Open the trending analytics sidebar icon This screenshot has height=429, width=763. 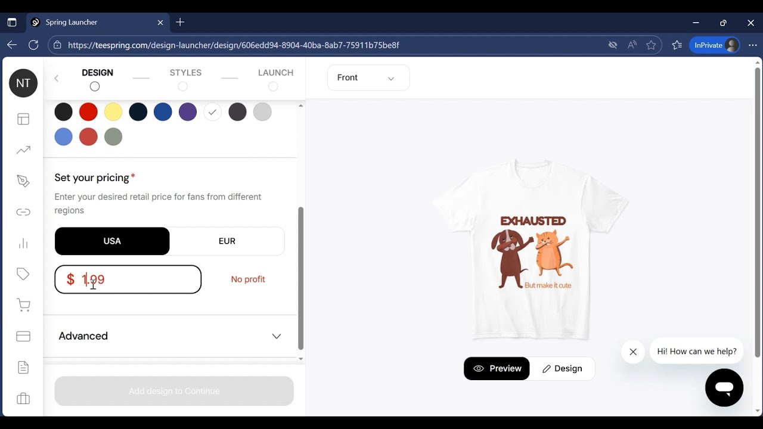(23, 150)
